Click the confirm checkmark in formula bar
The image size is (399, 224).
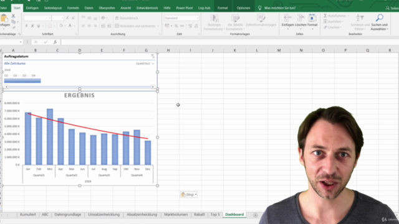(46, 42)
